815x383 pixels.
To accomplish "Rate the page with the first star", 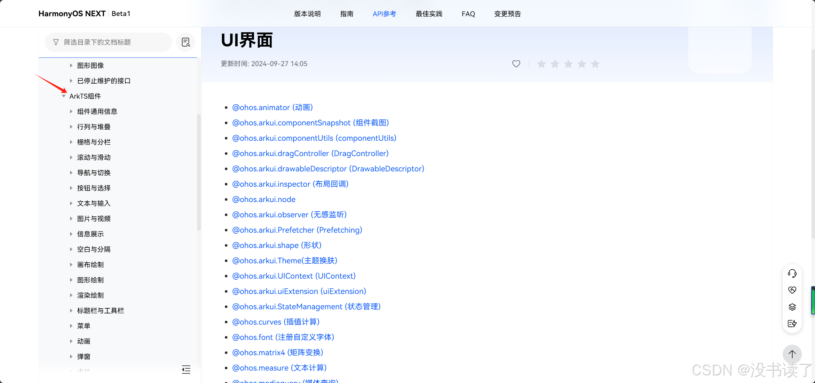I will (541, 64).
